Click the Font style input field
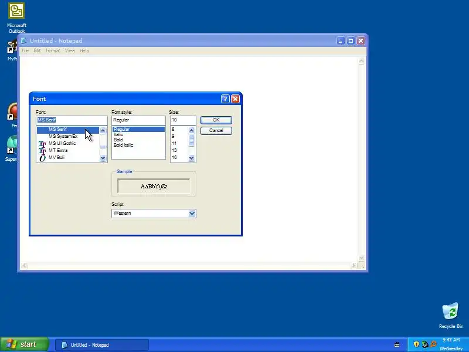 [138, 120]
